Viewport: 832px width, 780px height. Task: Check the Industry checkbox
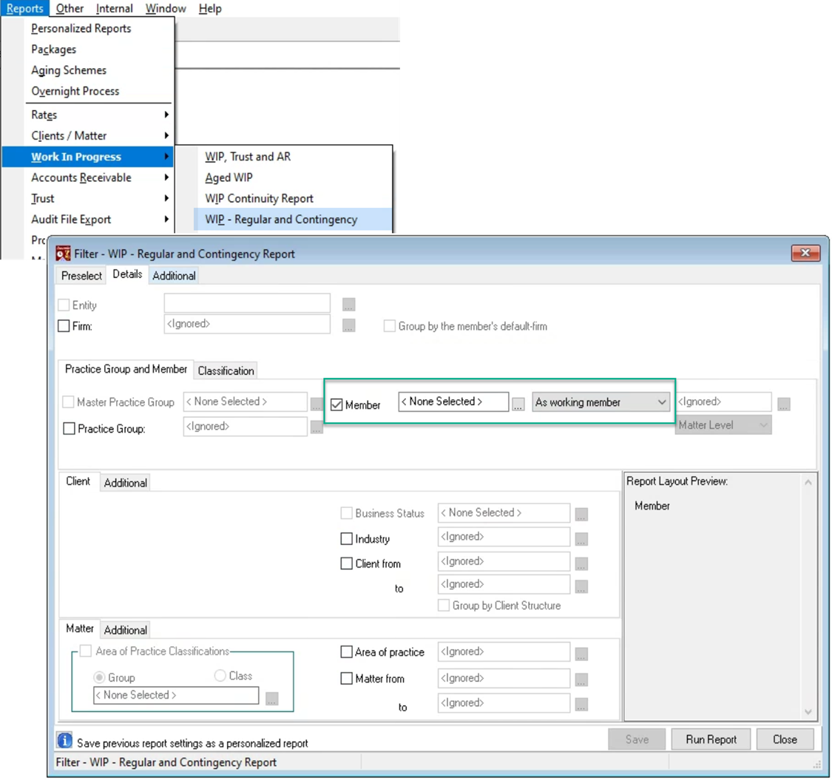[347, 538]
